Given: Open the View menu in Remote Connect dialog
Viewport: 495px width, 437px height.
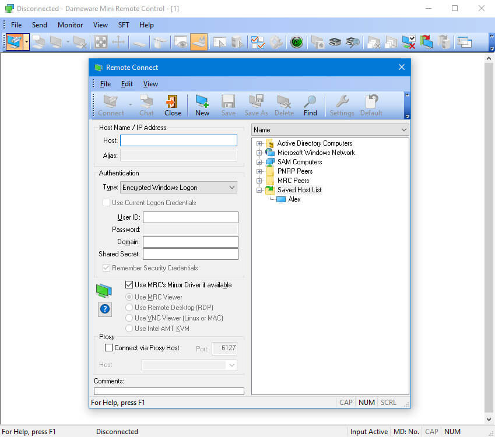Looking at the screenshot, I should 150,84.
